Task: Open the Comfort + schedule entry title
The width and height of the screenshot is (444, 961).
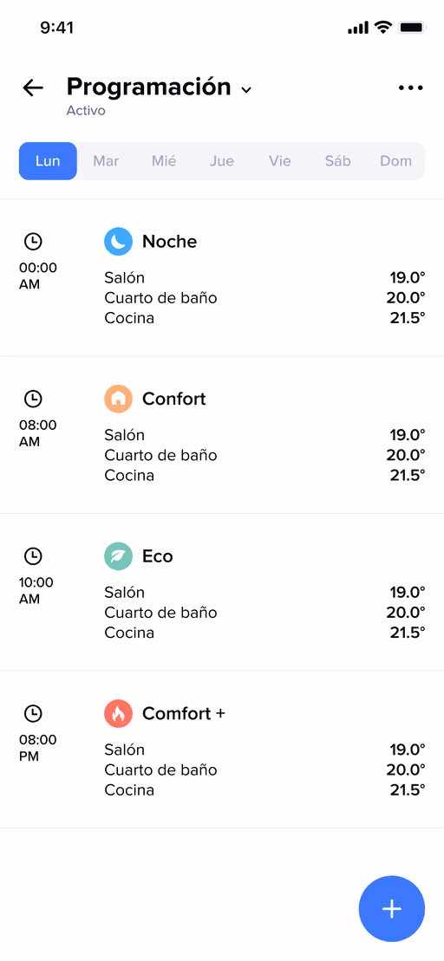Action: (184, 714)
